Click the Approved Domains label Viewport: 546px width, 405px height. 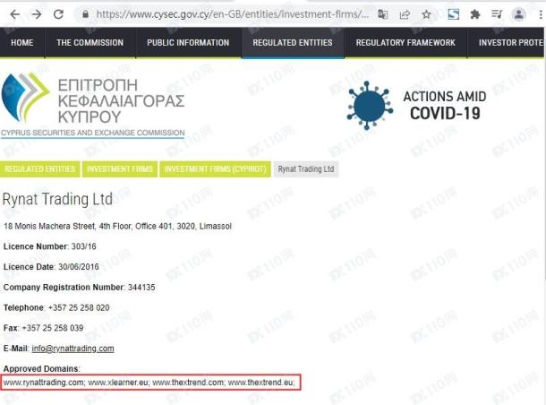tap(41, 369)
